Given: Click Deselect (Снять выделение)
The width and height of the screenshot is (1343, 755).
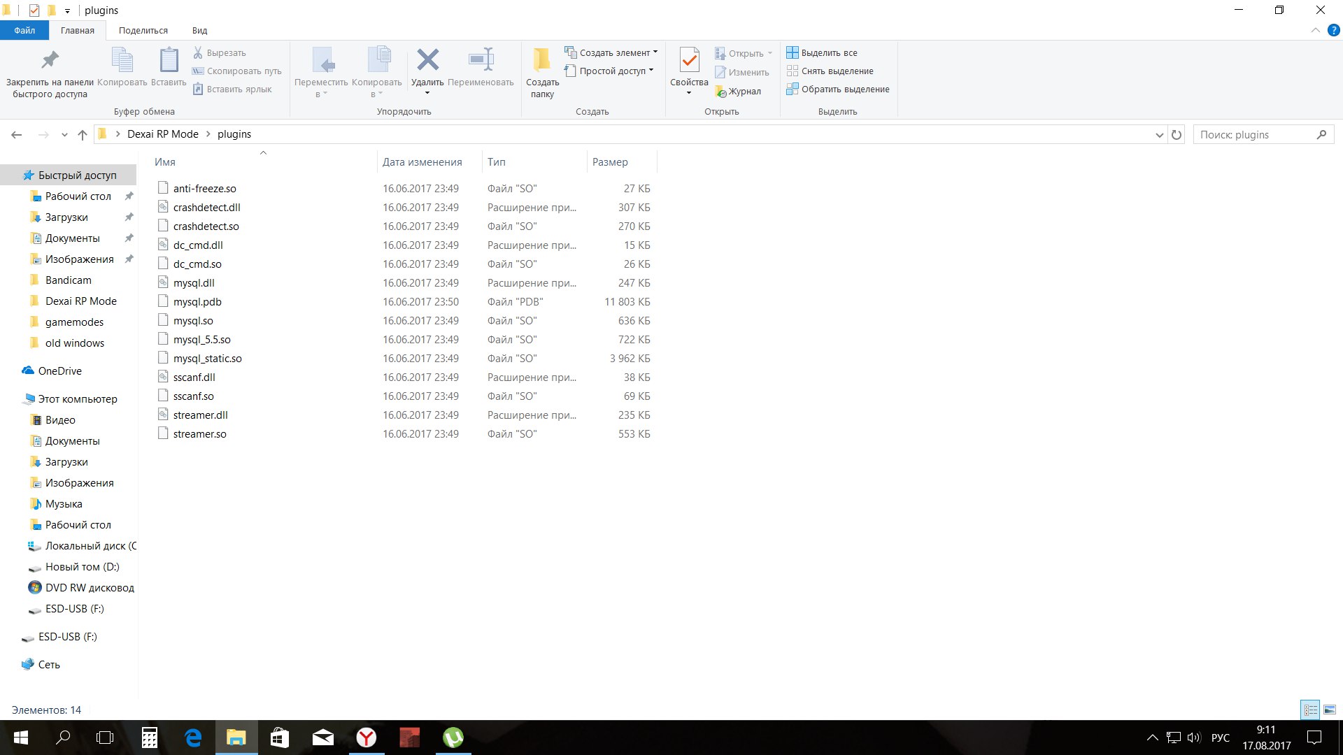Looking at the screenshot, I should tap(830, 71).
